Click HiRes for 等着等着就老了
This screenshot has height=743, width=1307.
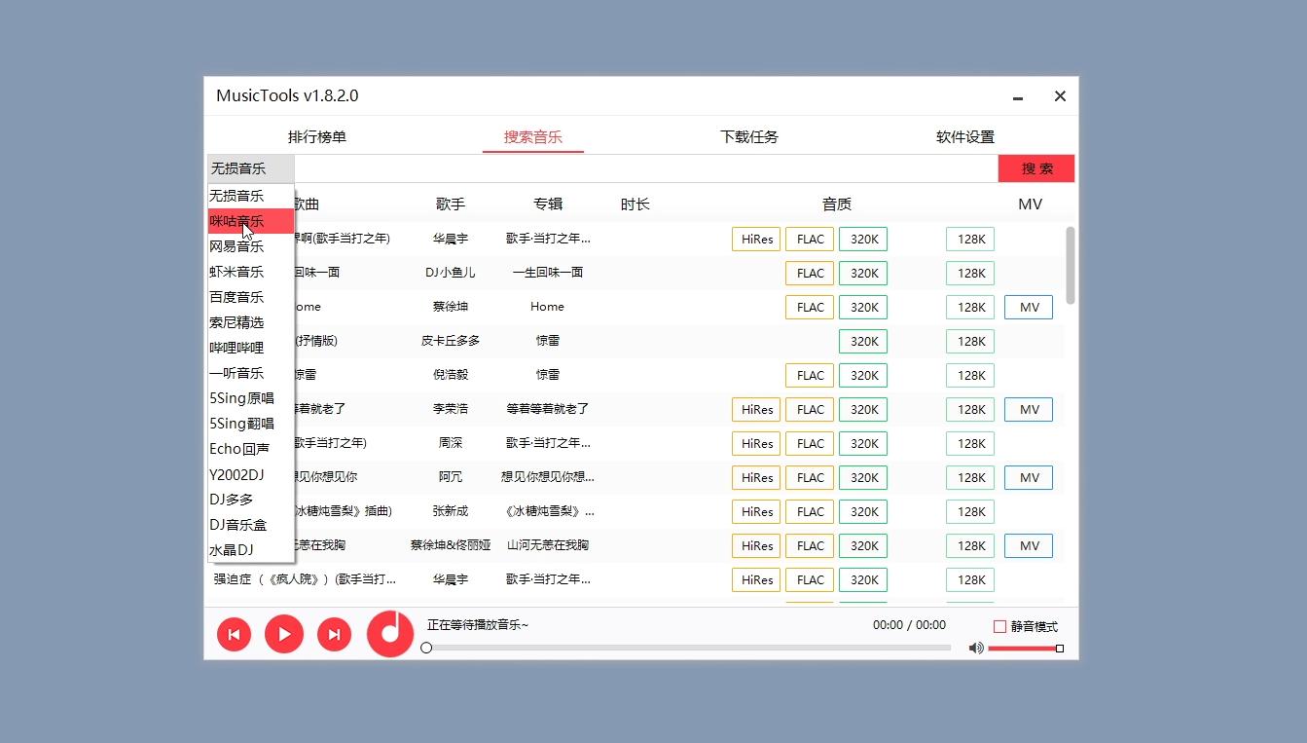[755, 409]
